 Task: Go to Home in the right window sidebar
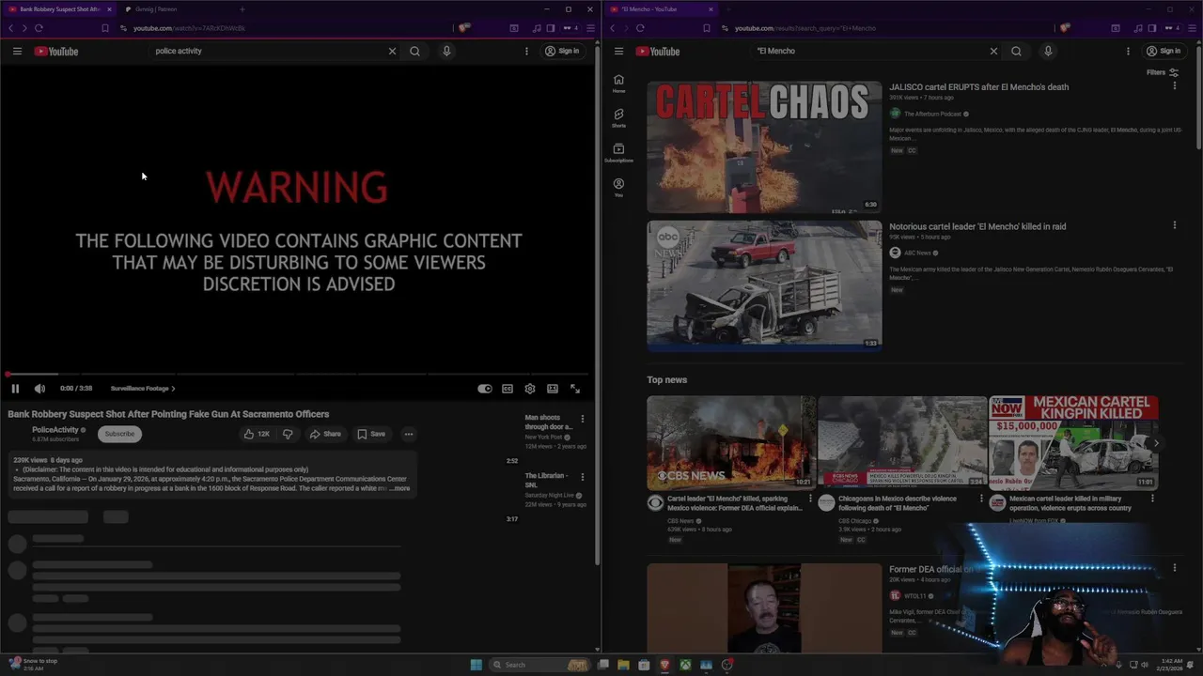tap(618, 84)
